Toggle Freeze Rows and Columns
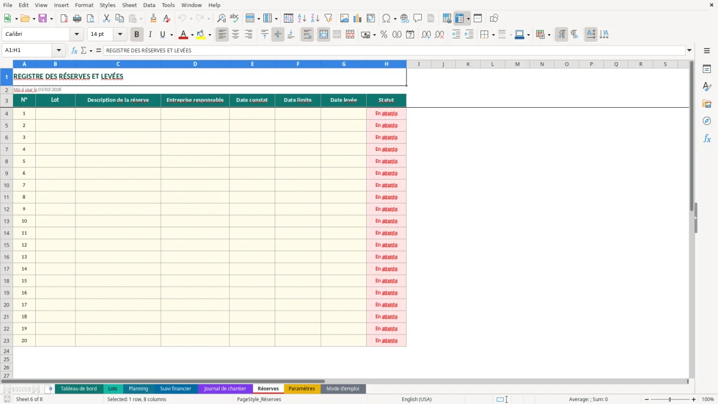This screenshot has width=718, height=404. [x=460, y=19]
